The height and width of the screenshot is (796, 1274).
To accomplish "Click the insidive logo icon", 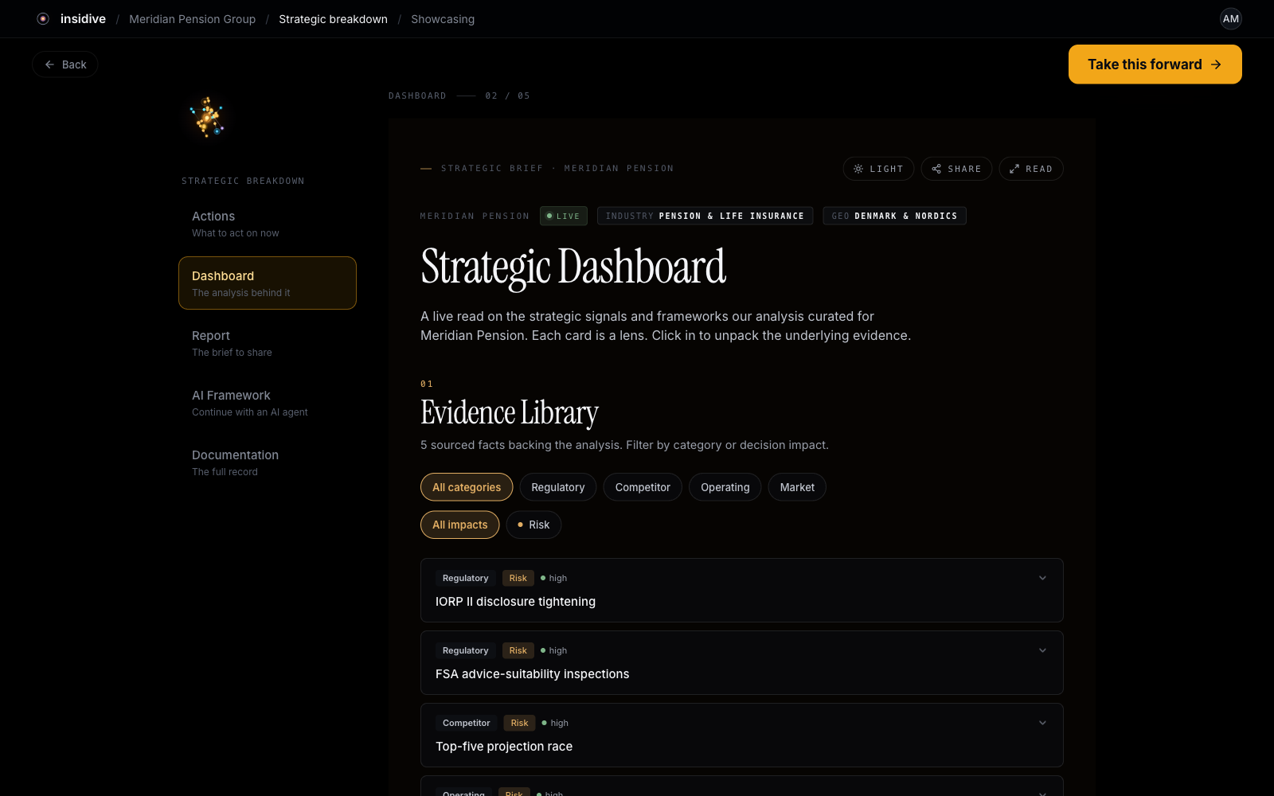I will coord(43,19).
